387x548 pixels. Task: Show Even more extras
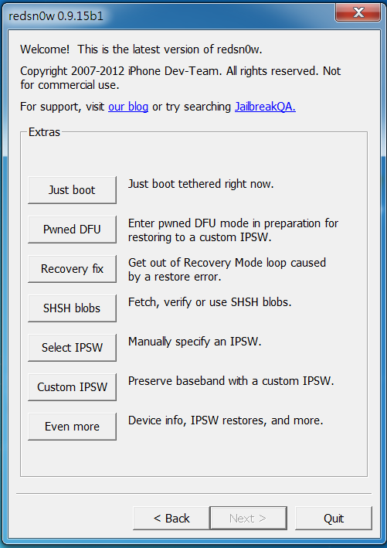pyautogui.click(x=72, y=427)
